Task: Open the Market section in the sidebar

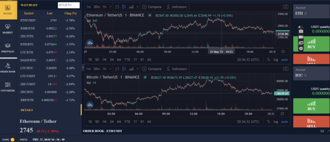Action: point(8,29)
